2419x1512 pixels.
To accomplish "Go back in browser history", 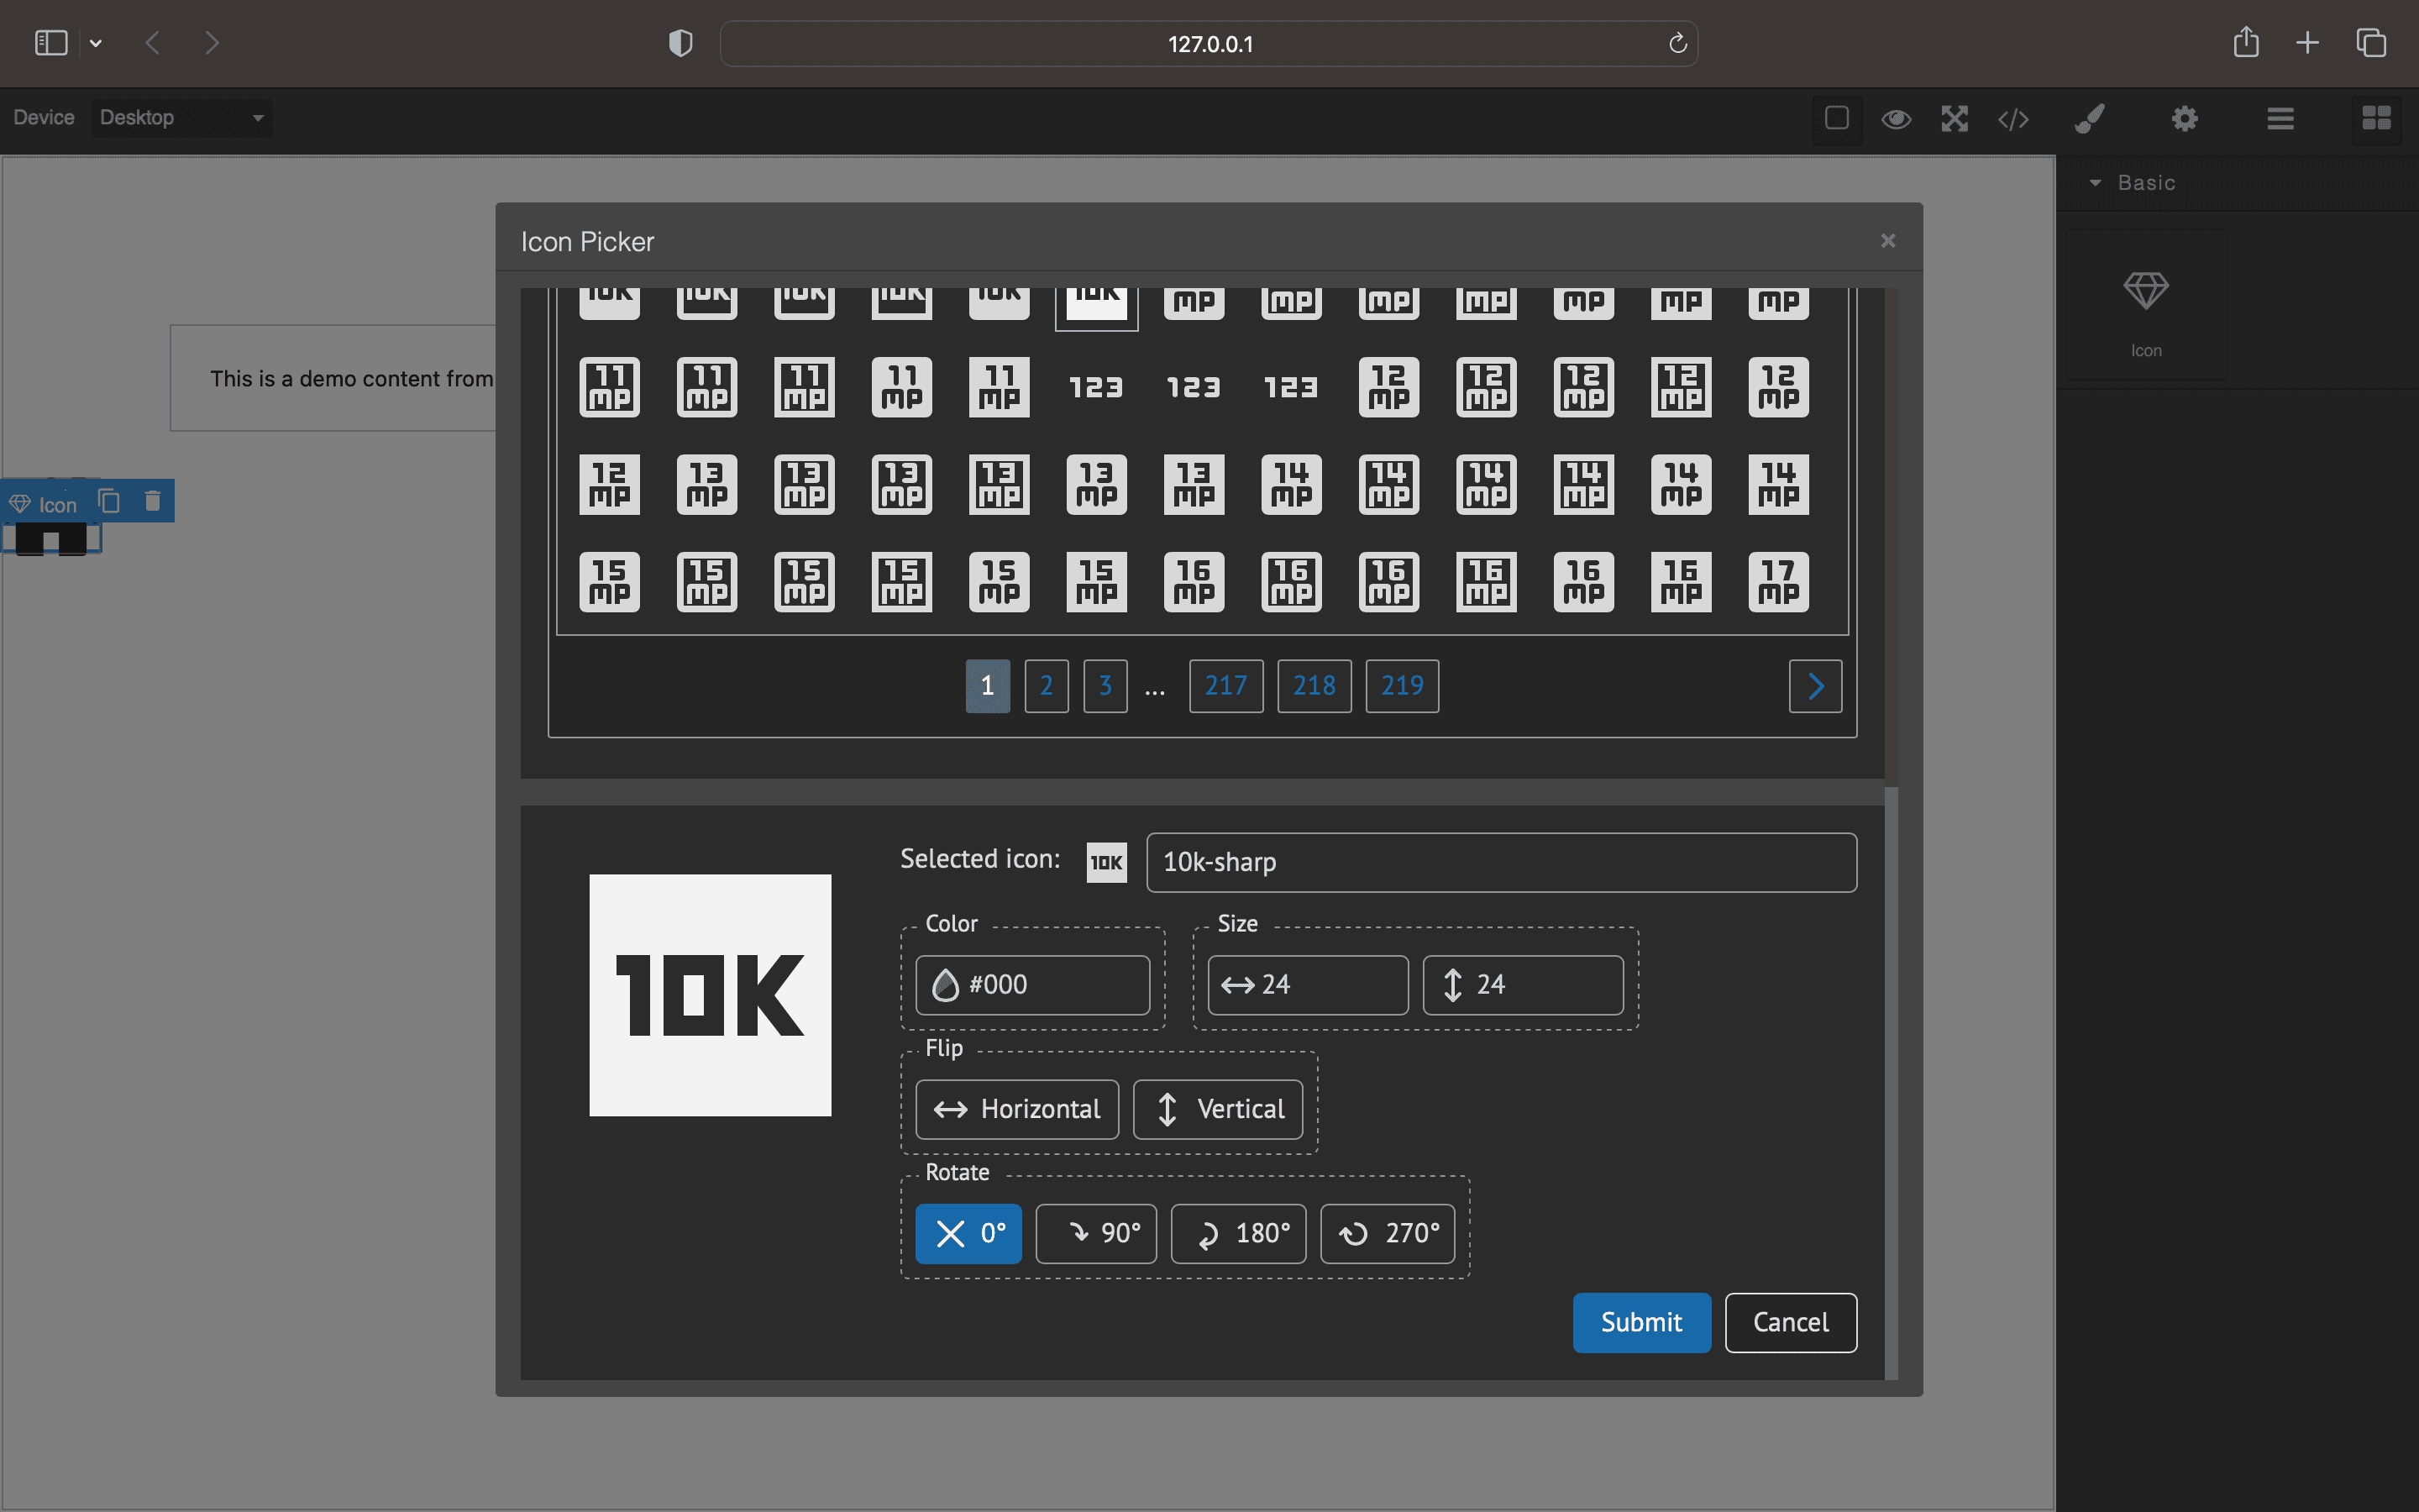I will [x=153, y=43].
